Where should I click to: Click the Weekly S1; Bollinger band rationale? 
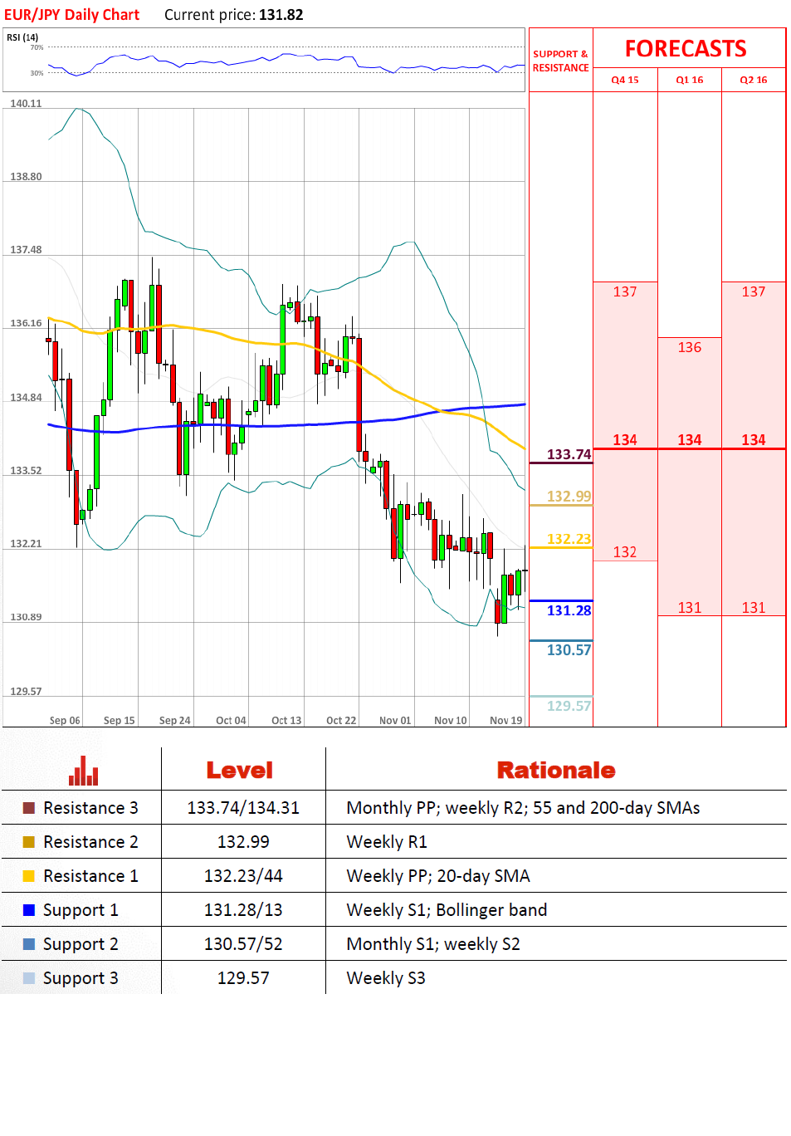(447, 910)
